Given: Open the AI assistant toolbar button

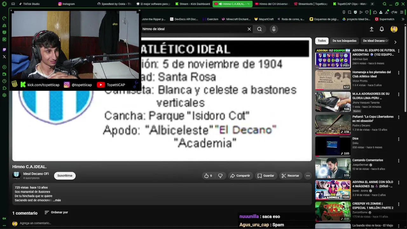Looking at the screenshot, I should (394, 12).
